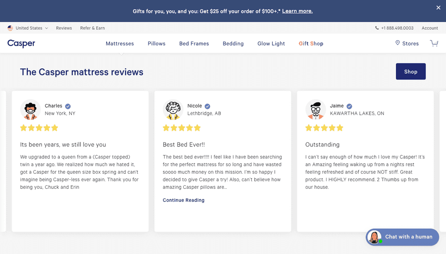The height and width of the screenshot is (254, 446).
Task: Open the shopping cart icon
Action: [434, 43]
